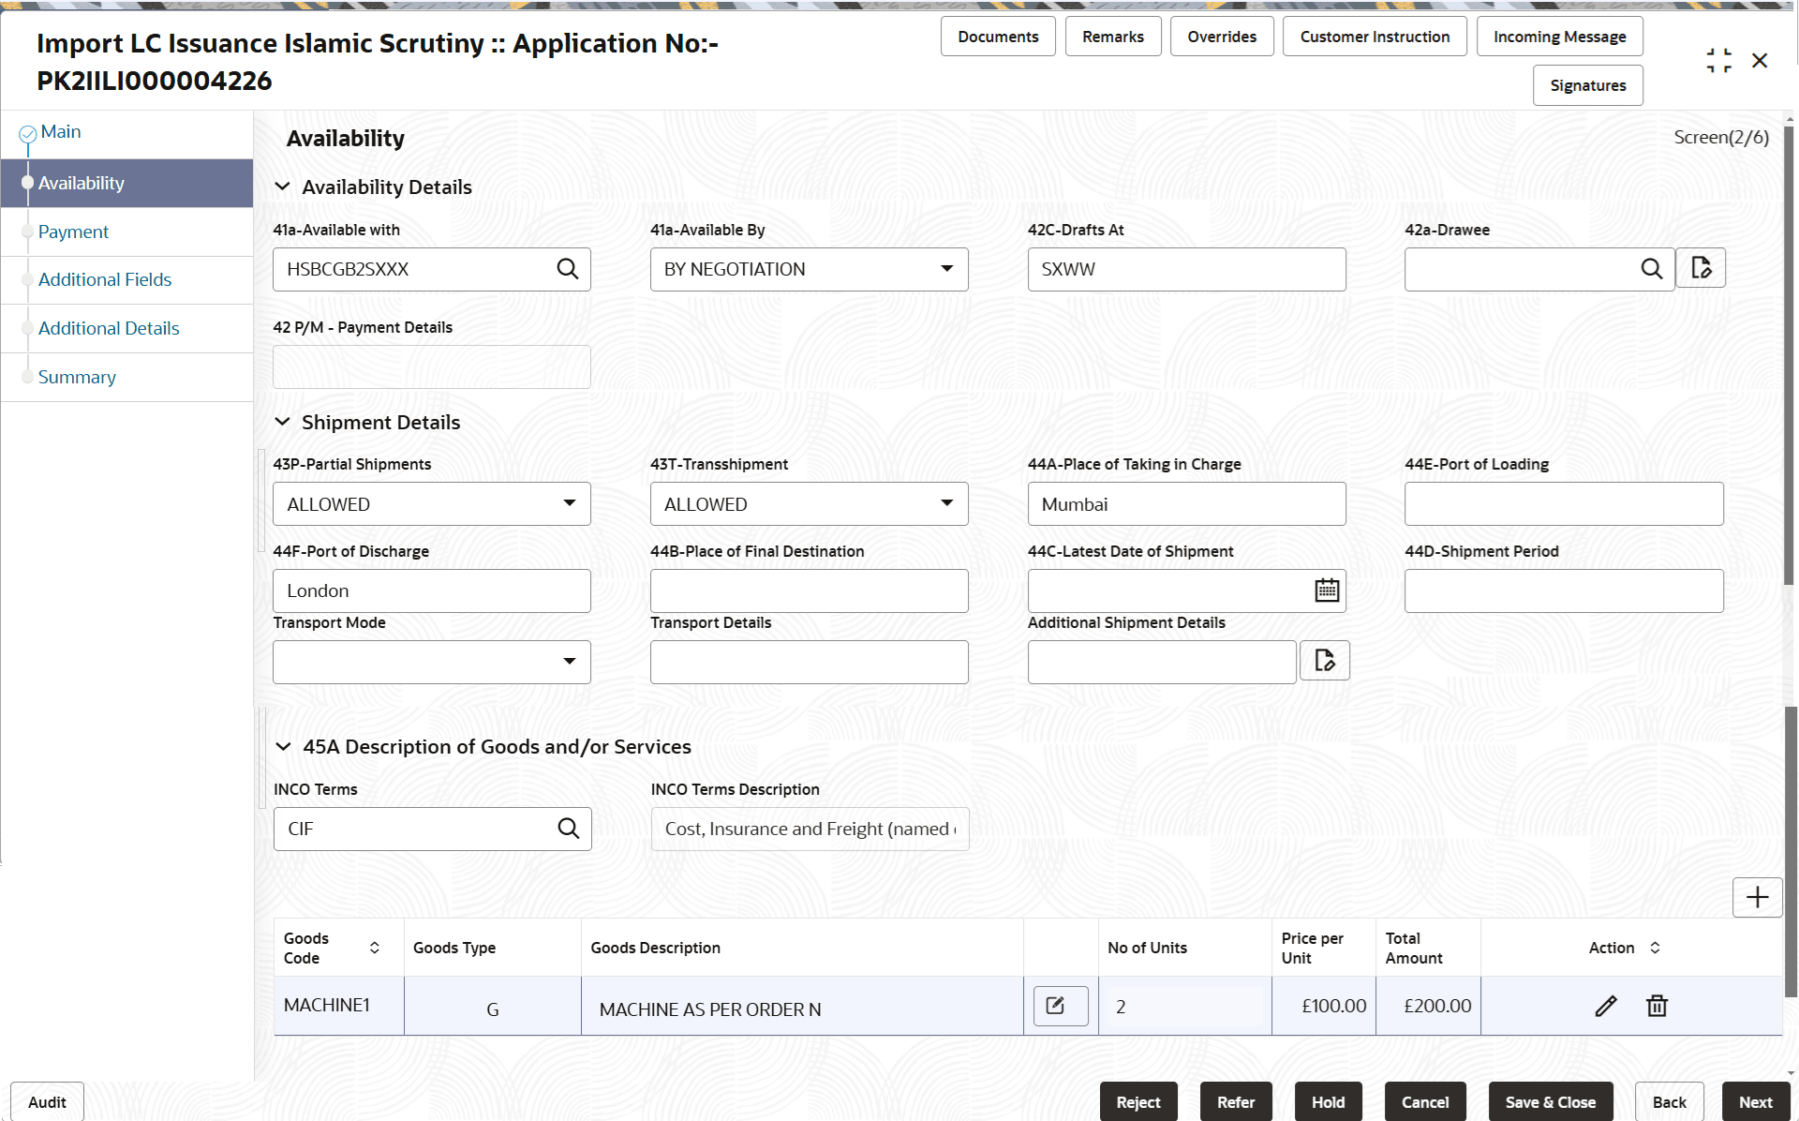Edit the MACHINE1 goods row
The width and height of the screenshot is (1799, 1121).
[1606, 1005]
